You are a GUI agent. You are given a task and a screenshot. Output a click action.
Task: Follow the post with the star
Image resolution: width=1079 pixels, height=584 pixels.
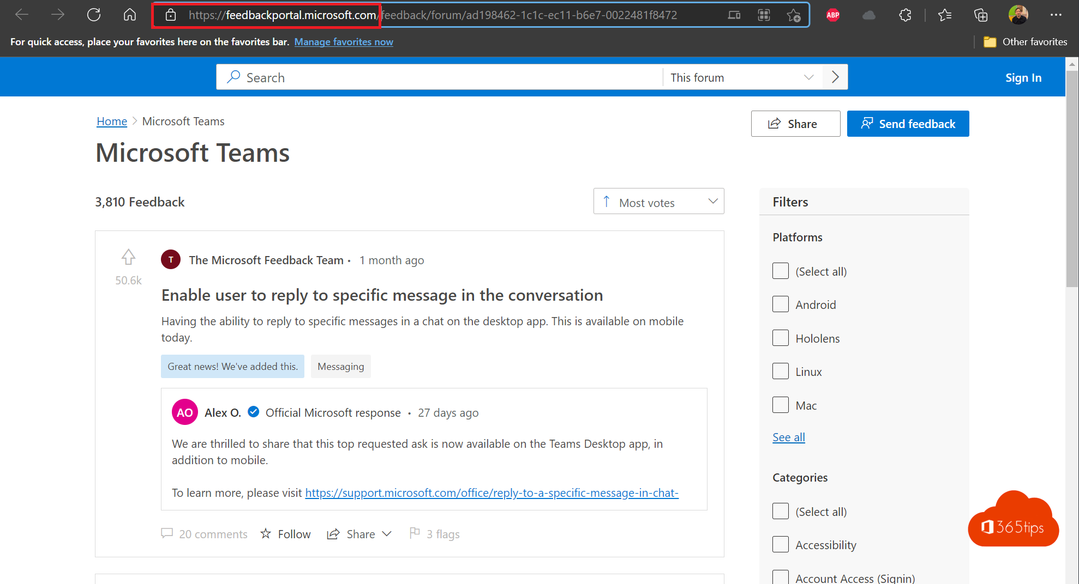click(286, 534)
